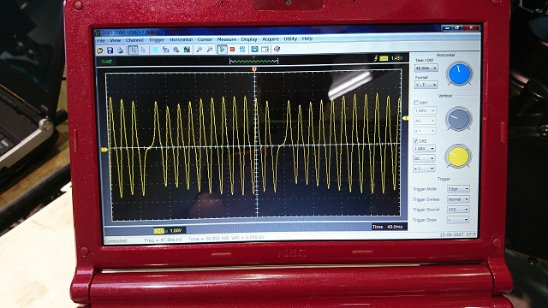The width and height of the screenshot is (548, 308).
Task: Click the Save floppy disk icon
Action: [x=110, y=50]
